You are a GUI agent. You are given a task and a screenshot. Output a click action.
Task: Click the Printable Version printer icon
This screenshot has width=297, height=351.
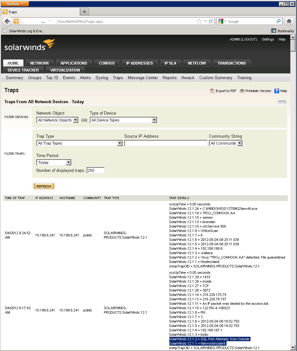pyautogui.click(x=242, y=91)
